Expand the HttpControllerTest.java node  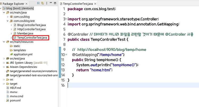[x=11, y=29]
